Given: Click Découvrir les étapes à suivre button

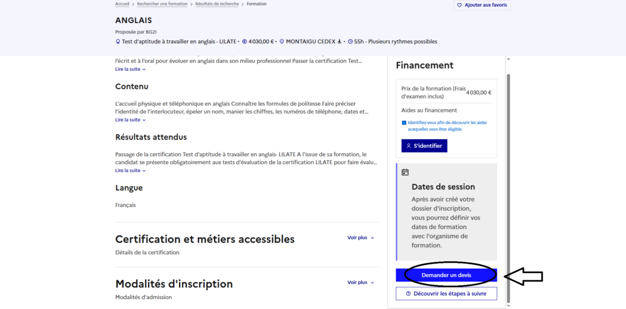Looking at the screenshot, I should [446, 294].
